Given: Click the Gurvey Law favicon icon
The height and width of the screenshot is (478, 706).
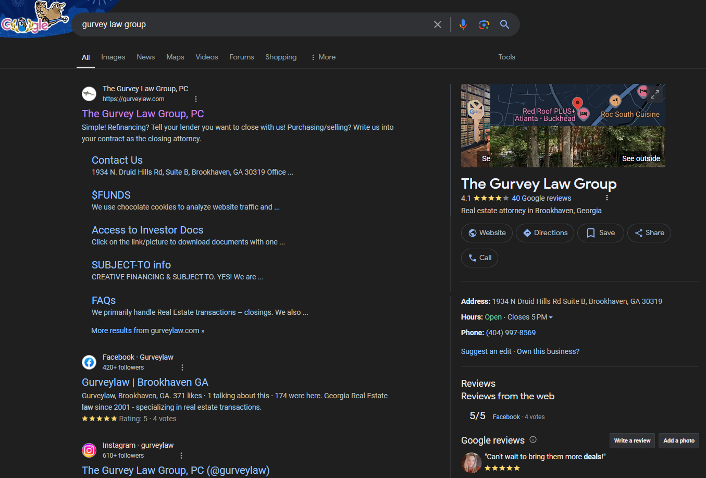Looking at the screenshot, I should (x=89, y=94).
